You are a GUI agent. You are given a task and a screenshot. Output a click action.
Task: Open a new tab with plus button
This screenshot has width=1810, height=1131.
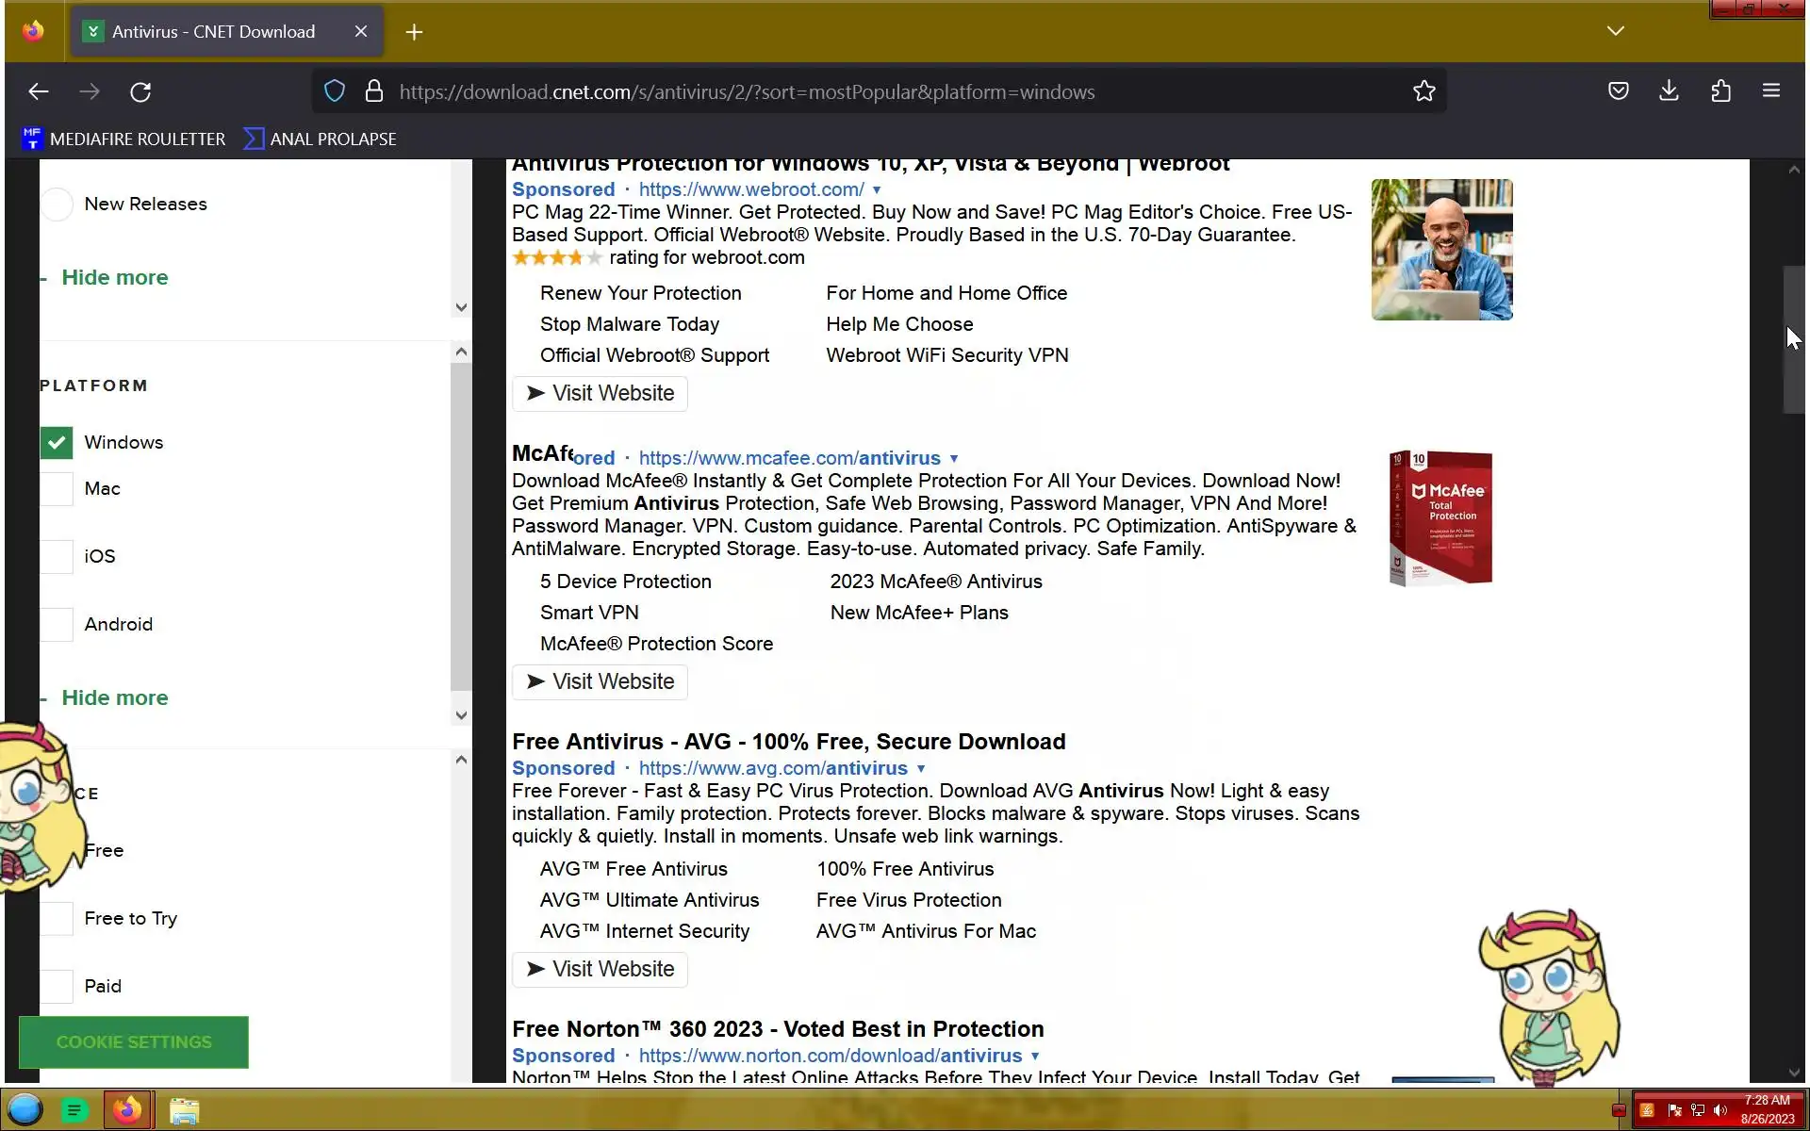pos(414,32)
